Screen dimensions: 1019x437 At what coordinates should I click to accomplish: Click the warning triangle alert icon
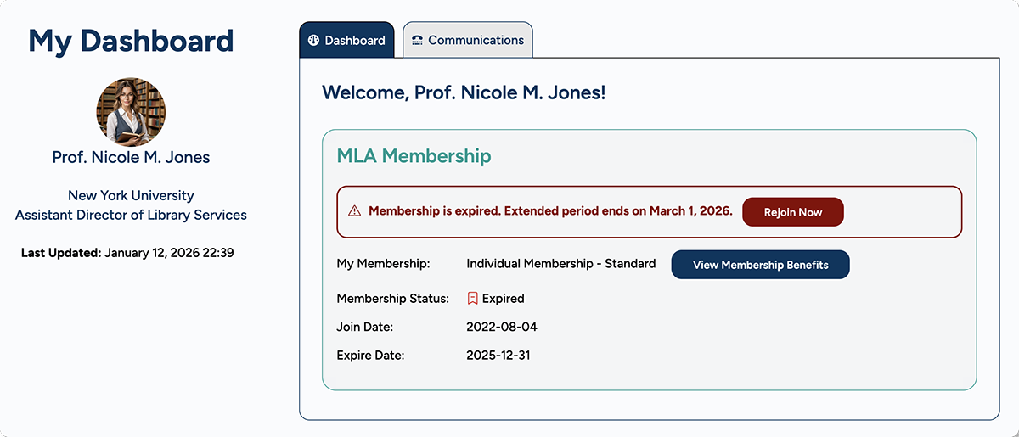354,211
